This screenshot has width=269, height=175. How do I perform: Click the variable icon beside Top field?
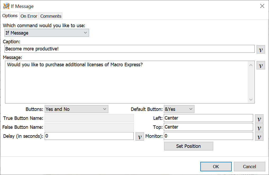point(259,127)
